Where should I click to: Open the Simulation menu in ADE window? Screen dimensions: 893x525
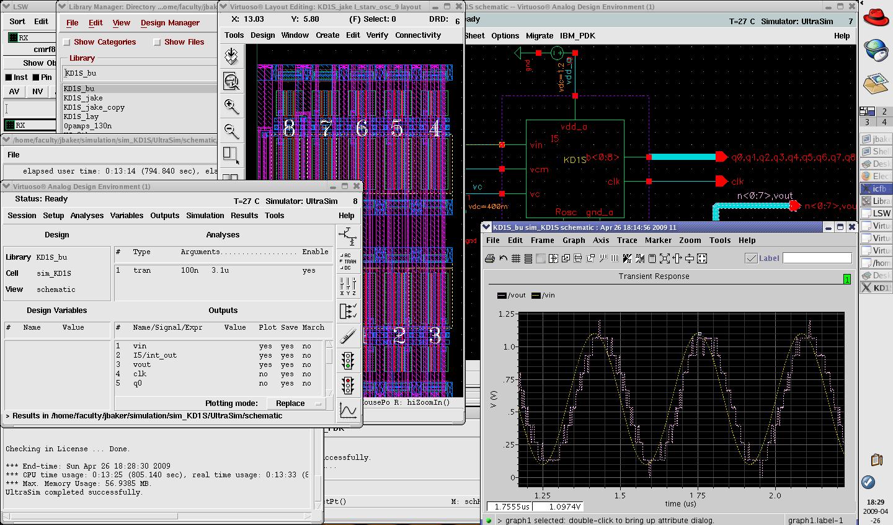click(x=205, y=216)
